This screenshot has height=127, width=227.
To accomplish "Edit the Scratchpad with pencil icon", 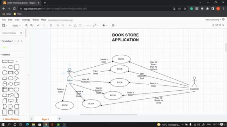I will [18, 41].
